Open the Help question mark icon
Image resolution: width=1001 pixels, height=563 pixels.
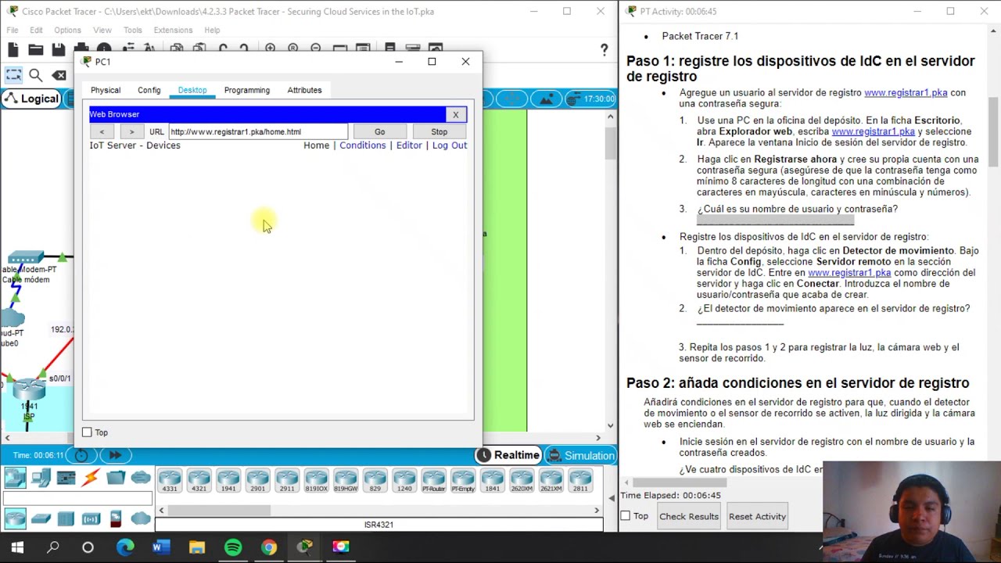[x=604, y=50]
